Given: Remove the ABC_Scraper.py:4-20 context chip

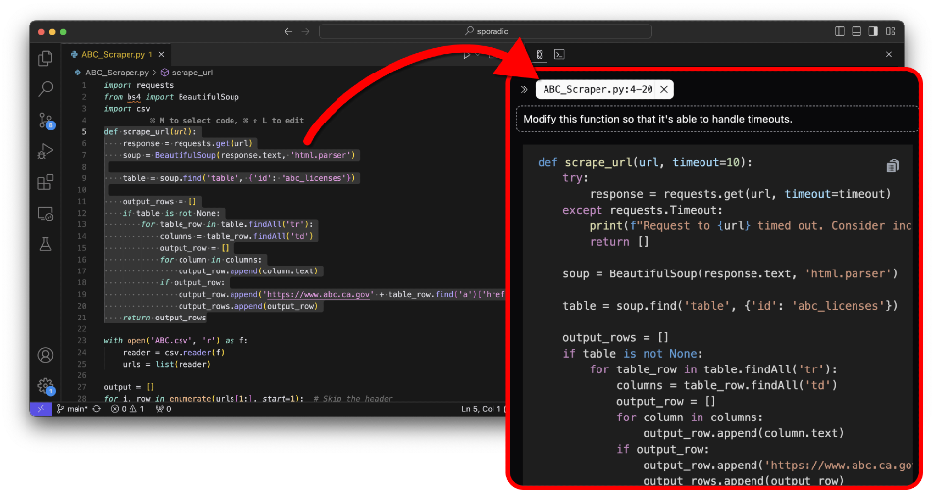Looking at the screenshot, I should (x=664, y=90).
